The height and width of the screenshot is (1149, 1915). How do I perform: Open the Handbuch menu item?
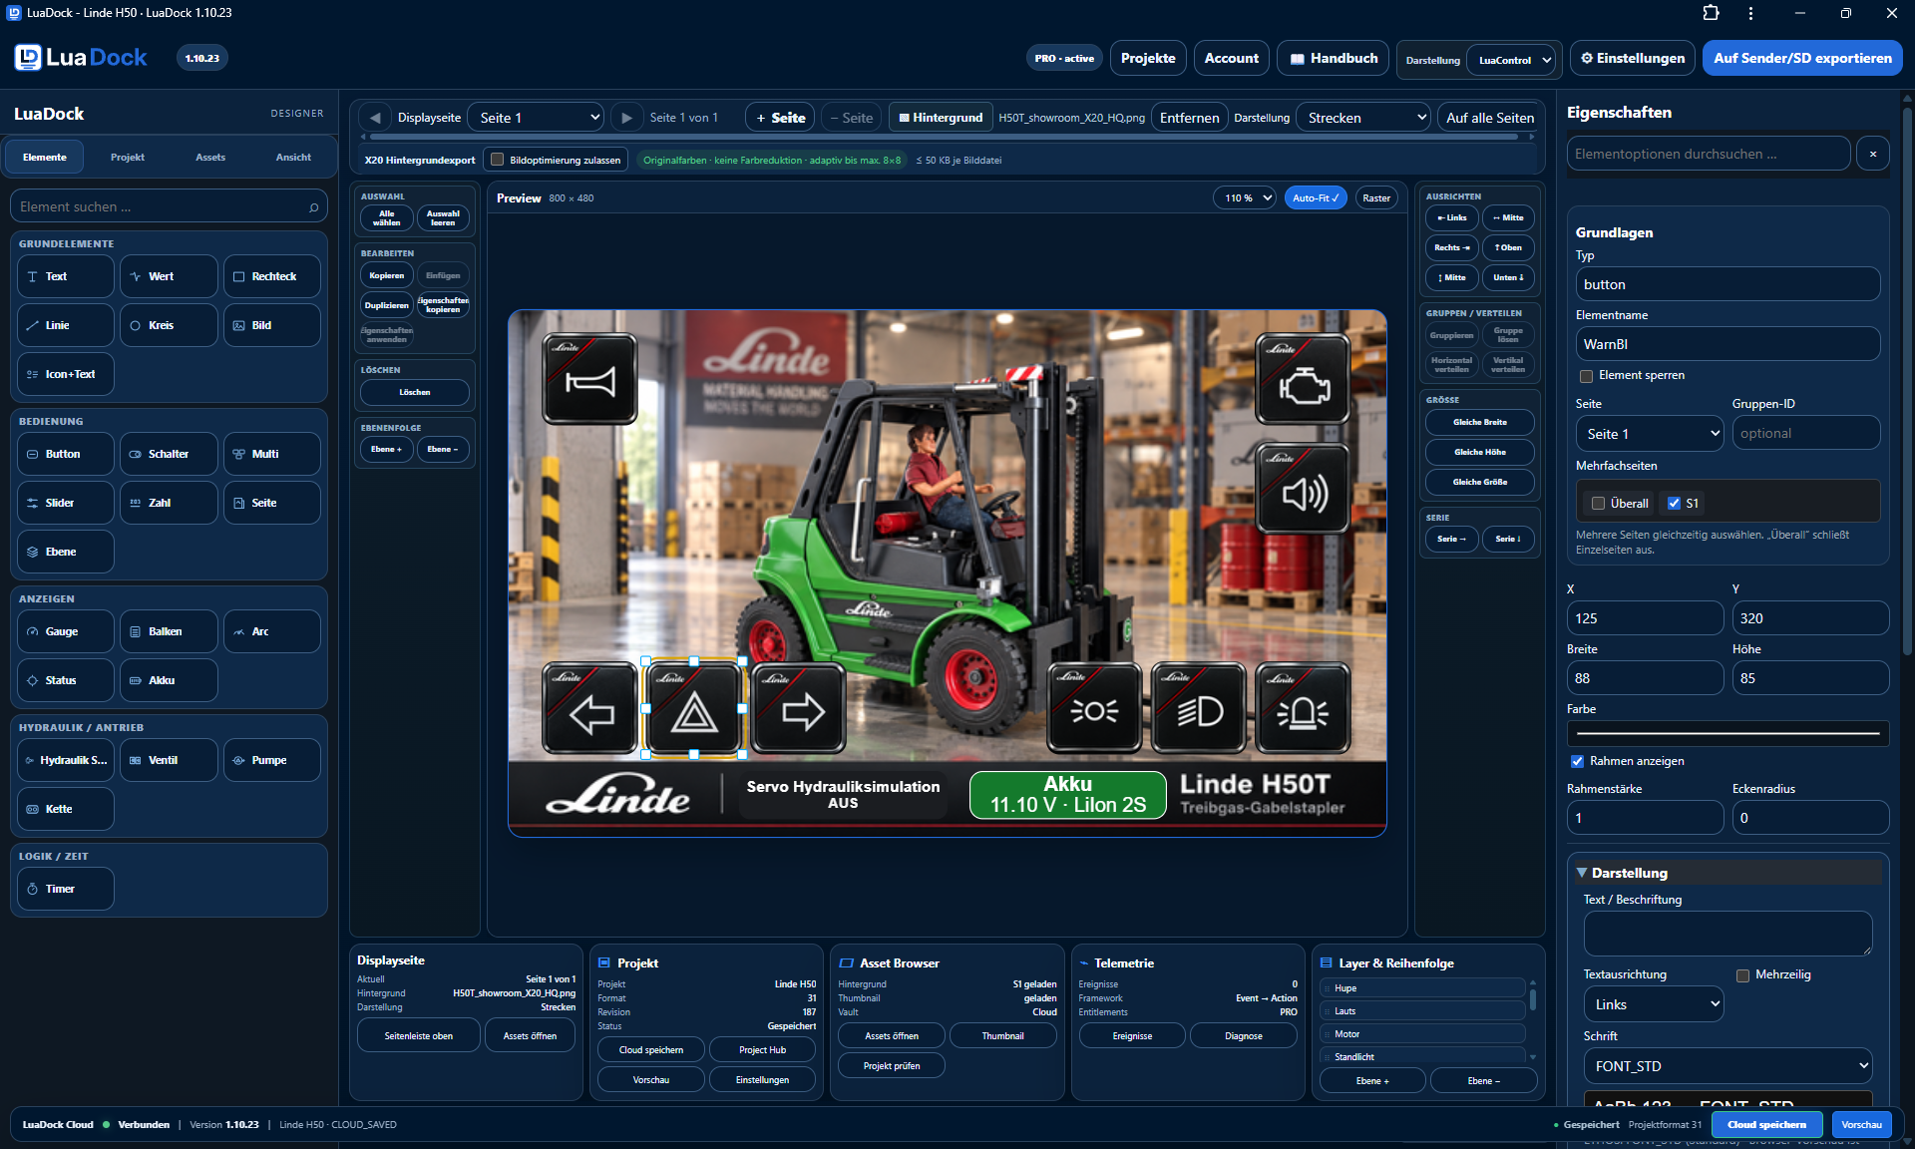click(1333, 59)
